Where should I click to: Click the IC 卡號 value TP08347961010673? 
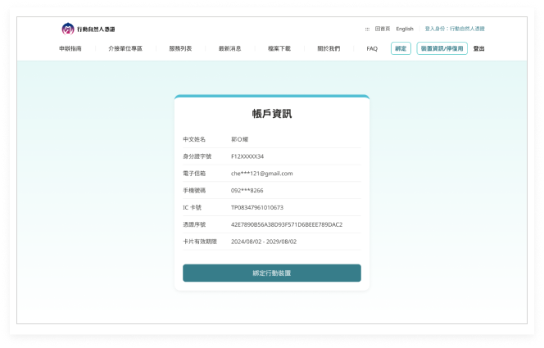[256, 207]
